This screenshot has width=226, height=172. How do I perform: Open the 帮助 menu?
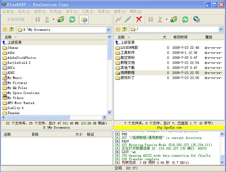pos(135,12)
